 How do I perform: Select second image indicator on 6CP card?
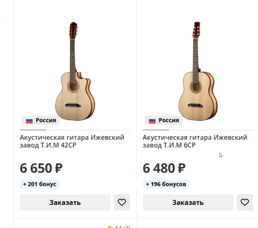184,130
